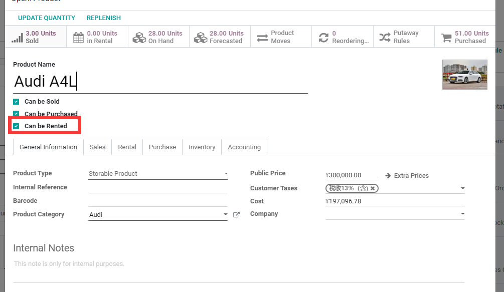Open the Audi category external link icon
The width and height of the screenshot is (504, 292).
pos(236,215)
